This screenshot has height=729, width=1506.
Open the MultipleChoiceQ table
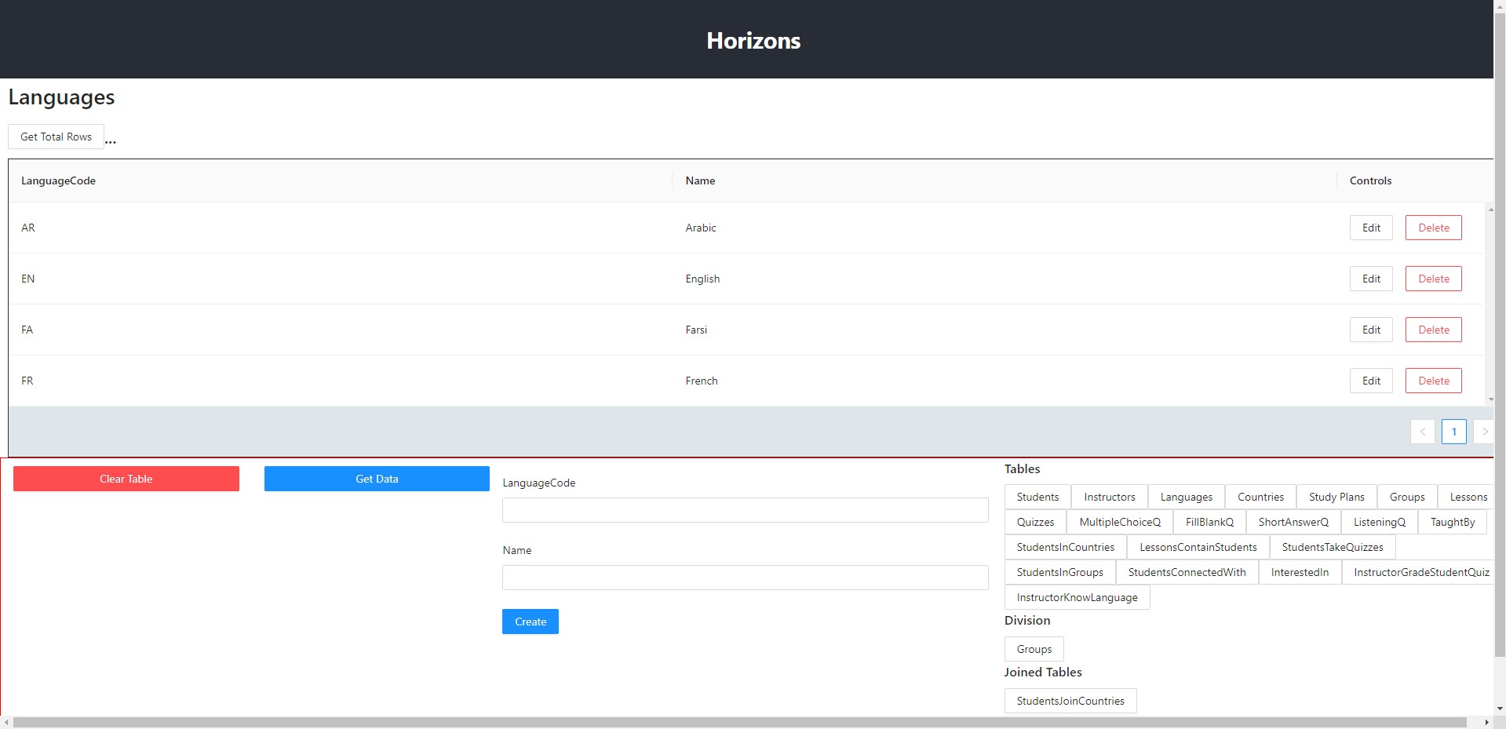tap(1119, 522)
